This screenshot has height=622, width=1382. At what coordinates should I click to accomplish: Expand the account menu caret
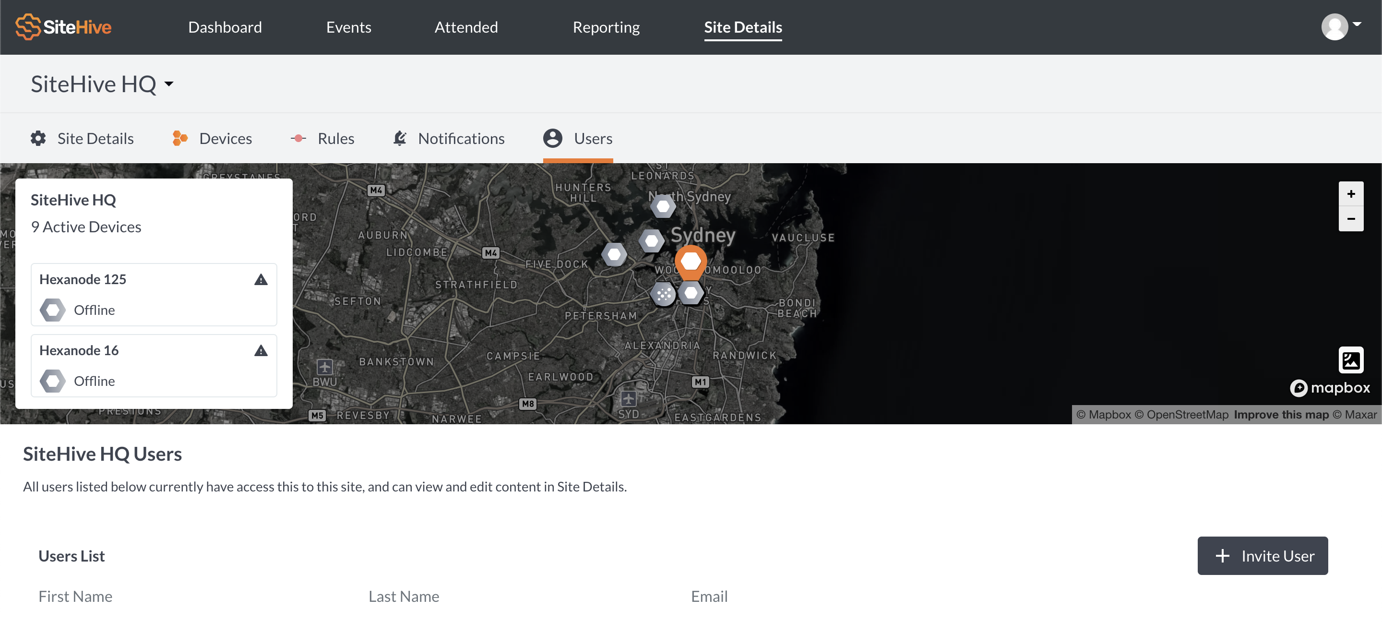pyautogui.click(x=1357, y=24)
